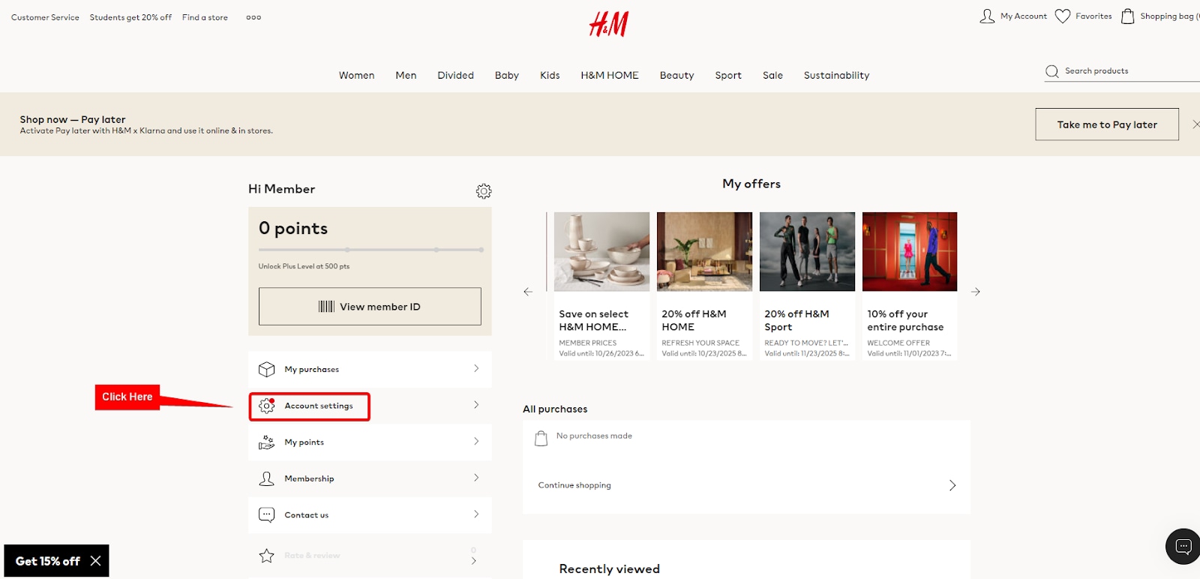Click the bag icon next to No purchases made

pos(541,438)
